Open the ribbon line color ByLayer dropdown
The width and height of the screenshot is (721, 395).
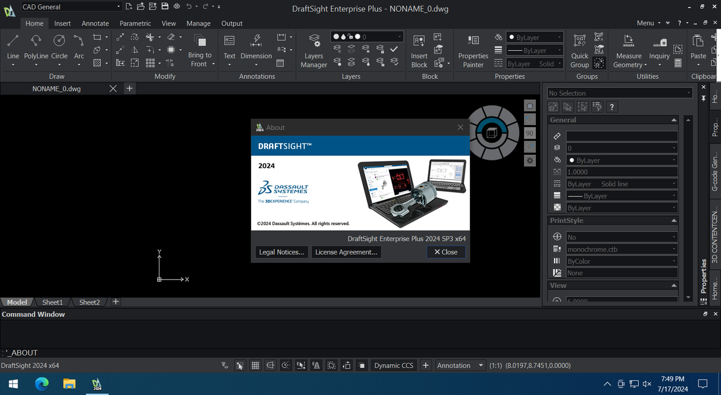coord(535,37)
